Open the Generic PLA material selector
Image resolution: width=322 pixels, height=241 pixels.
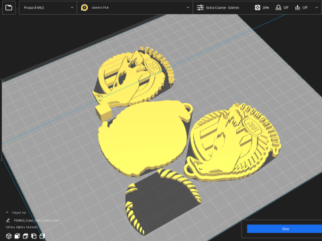pyautogui.click(x=135, y=7)
